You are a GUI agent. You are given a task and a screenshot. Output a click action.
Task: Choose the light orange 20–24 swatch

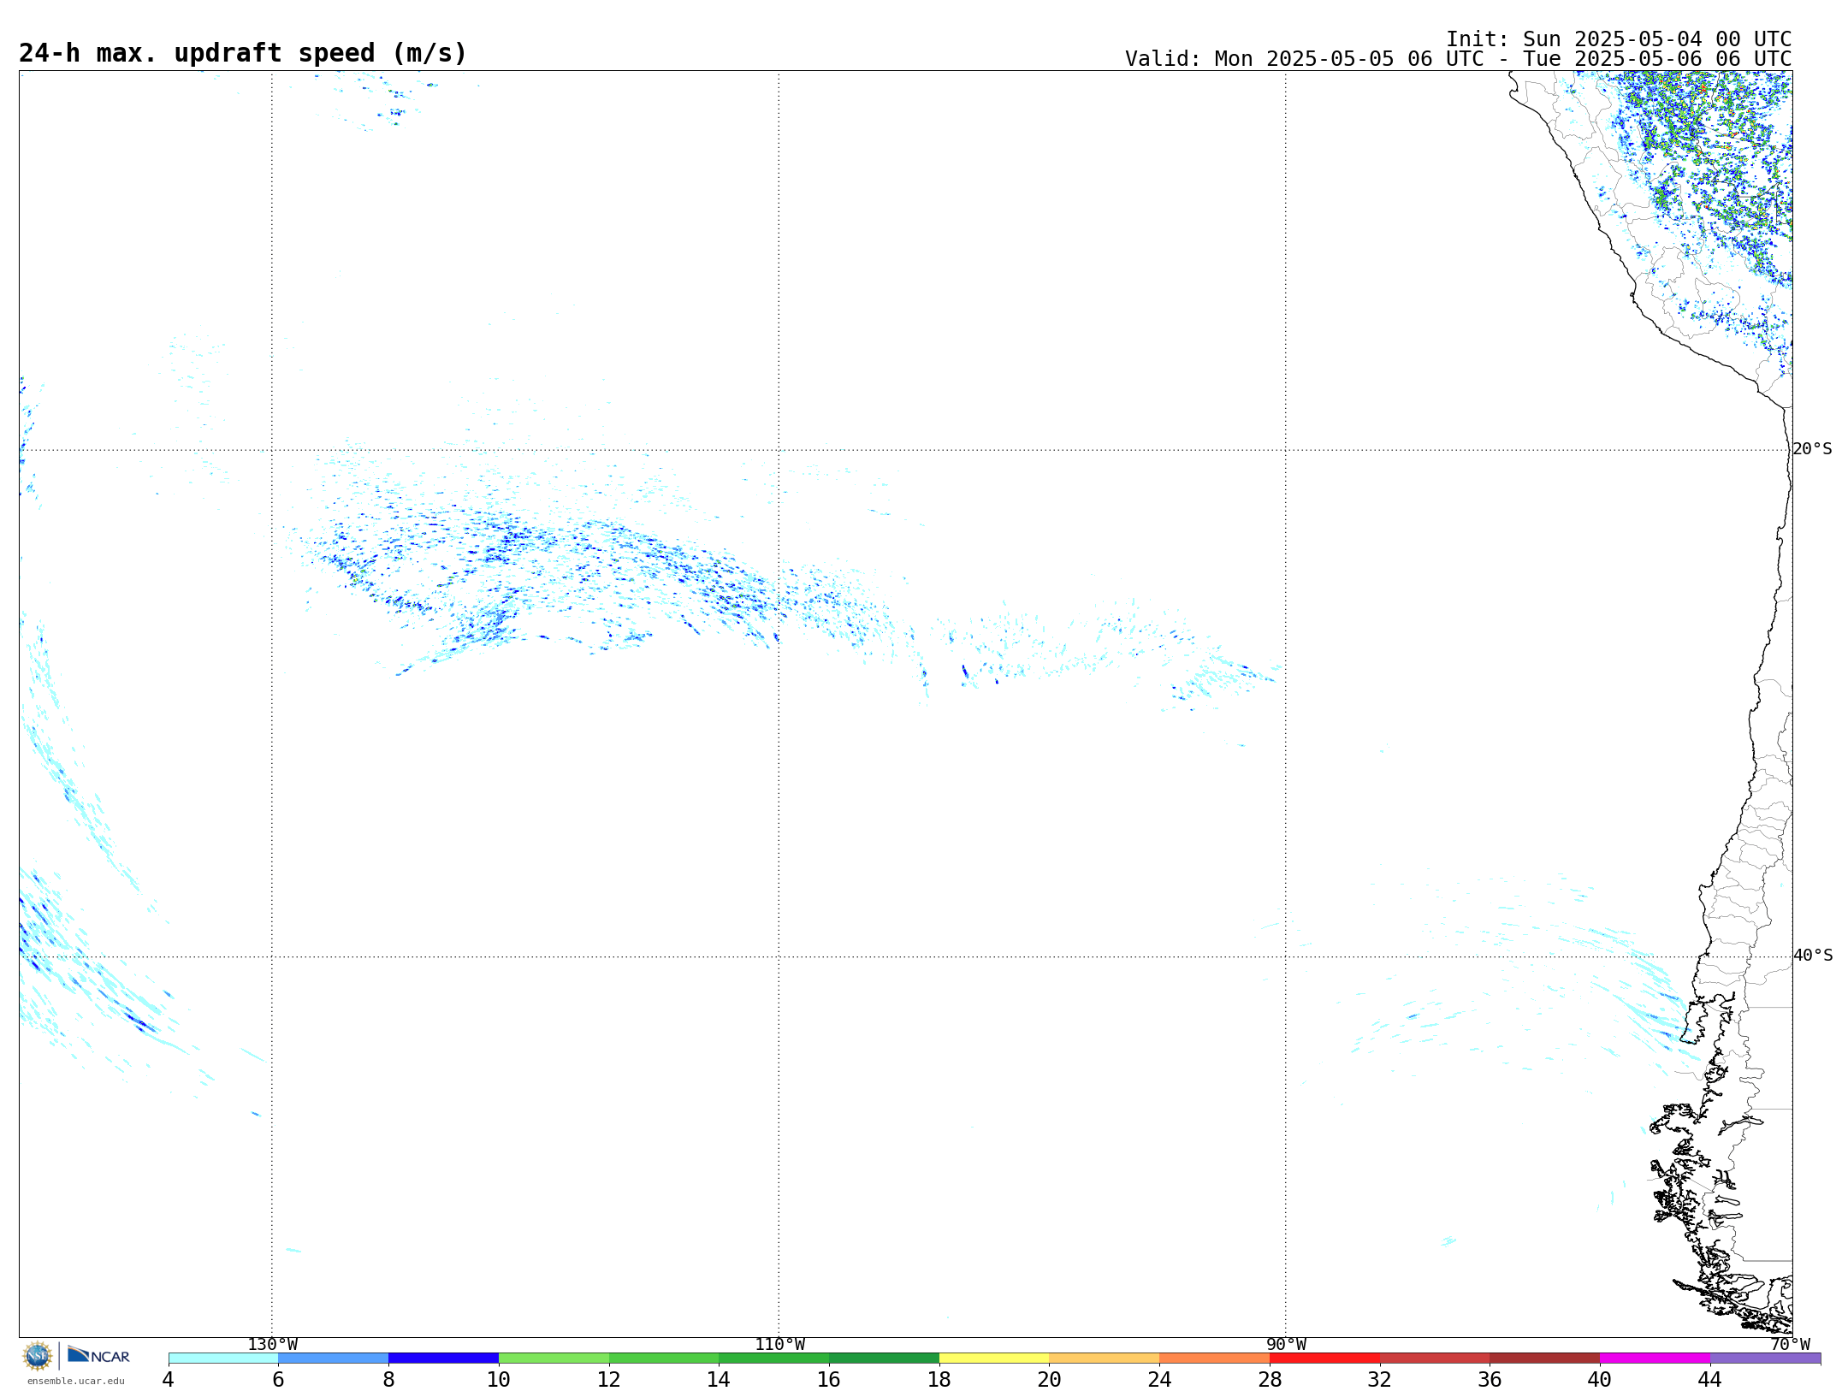[1105, 1358]
